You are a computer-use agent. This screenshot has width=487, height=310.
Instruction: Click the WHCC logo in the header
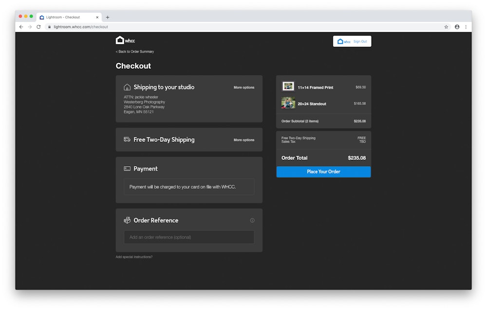coord(125,40)
